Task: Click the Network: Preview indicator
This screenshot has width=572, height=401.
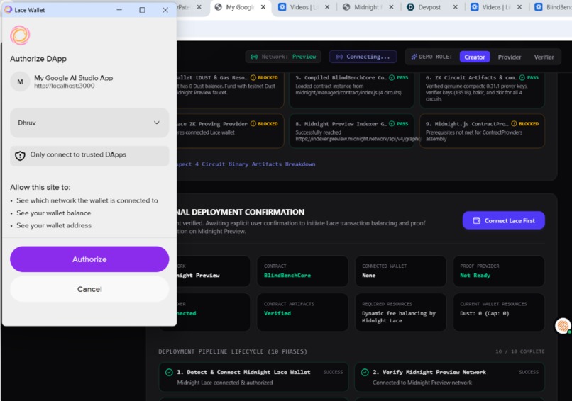Action: (x=283, y=57)
